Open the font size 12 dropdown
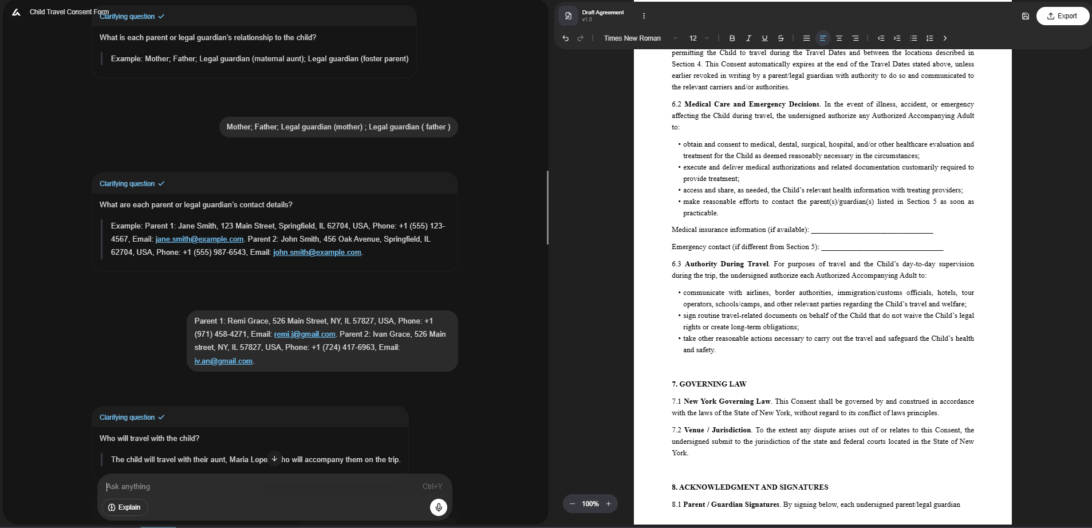Viewport: 1092px width, 528px height. [699, 38]
